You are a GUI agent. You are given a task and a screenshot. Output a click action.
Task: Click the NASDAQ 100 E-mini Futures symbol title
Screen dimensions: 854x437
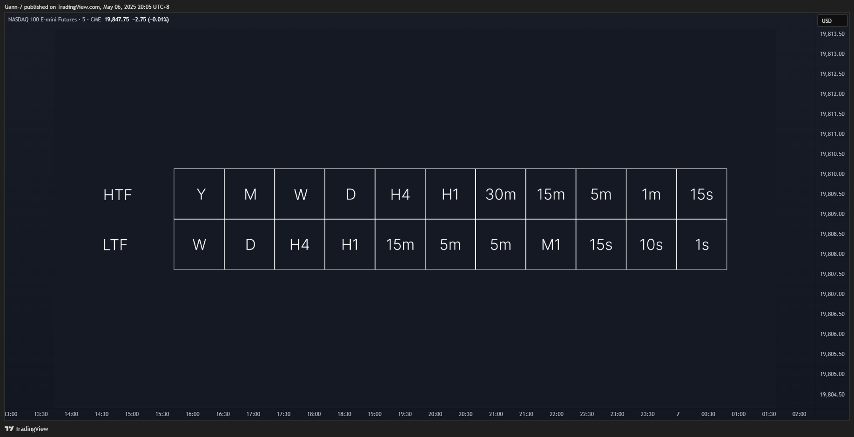coord(42,20)
